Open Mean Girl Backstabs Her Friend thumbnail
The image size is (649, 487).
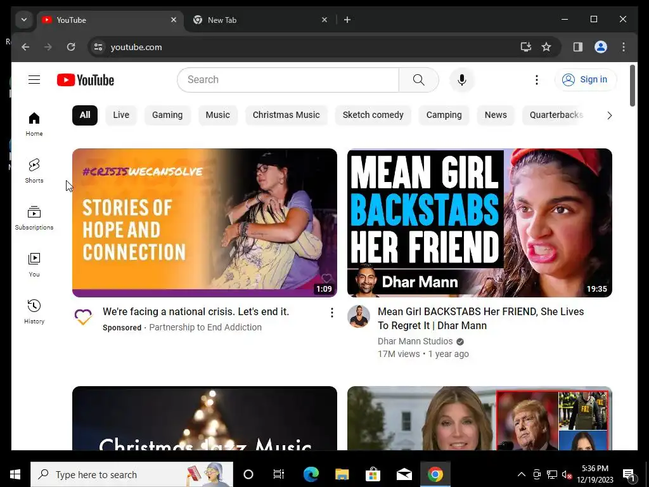480,223
